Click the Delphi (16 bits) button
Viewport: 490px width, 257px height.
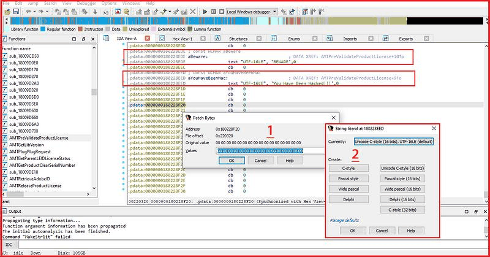[x=402, y=199]
